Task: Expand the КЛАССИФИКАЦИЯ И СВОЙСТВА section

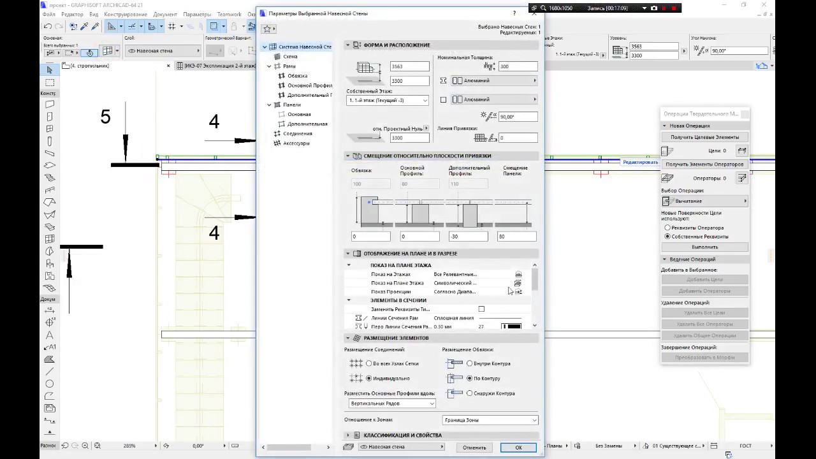Action: coord(348,435)
